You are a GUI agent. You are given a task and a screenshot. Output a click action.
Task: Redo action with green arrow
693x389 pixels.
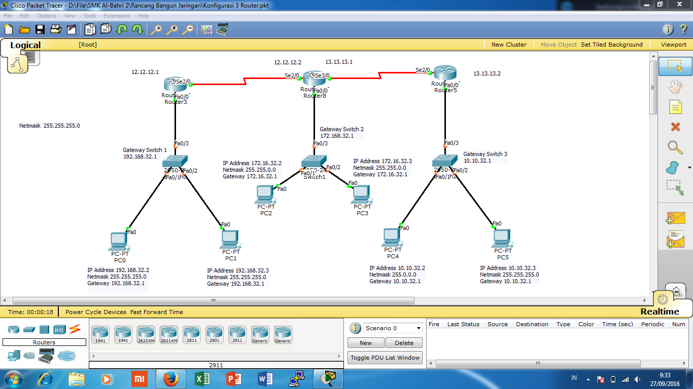pyautogui.click(x=137, y=29)
